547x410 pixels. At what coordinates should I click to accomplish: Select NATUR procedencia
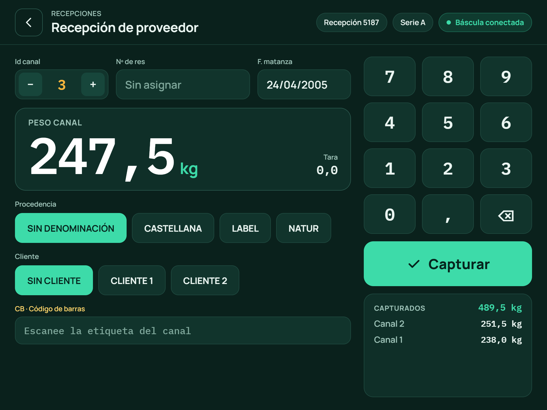click(x=304, y=228)
